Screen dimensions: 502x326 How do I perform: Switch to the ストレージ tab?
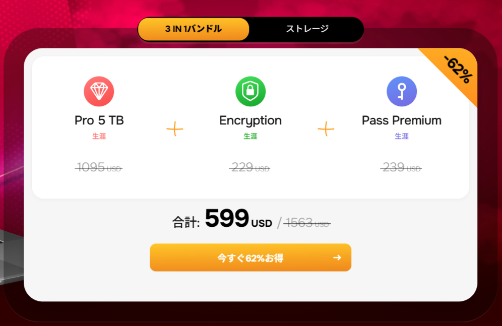pyautogui.click(x=307, y=29)
